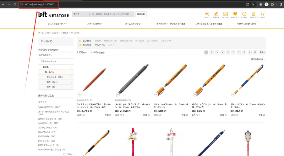Image resolution: width=284 pixels, height=156 pixels.
Task: Go back with the browser back arrow
Action: (x=3, y=4)
